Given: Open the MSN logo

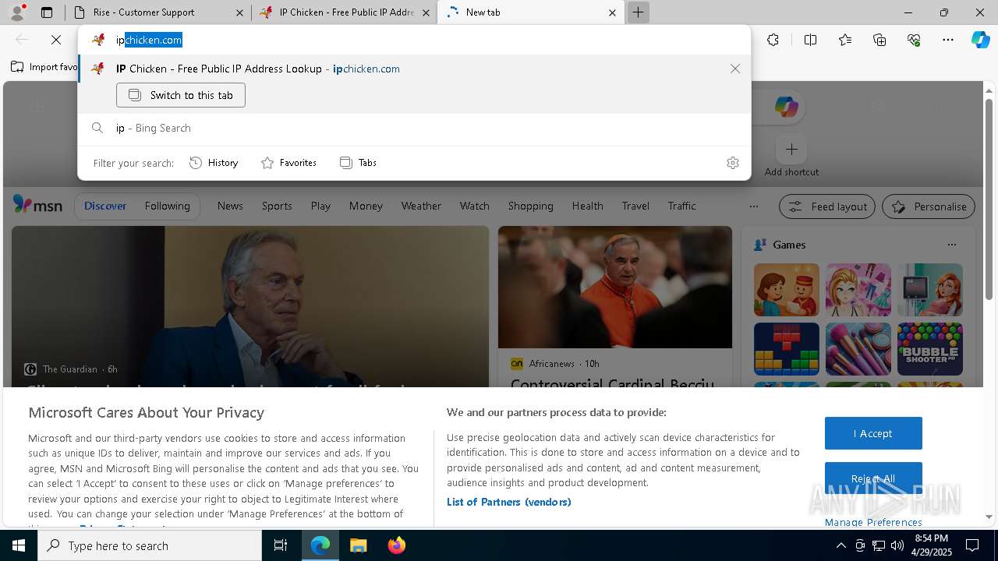Looking at the screenshot, I should 37,205.
